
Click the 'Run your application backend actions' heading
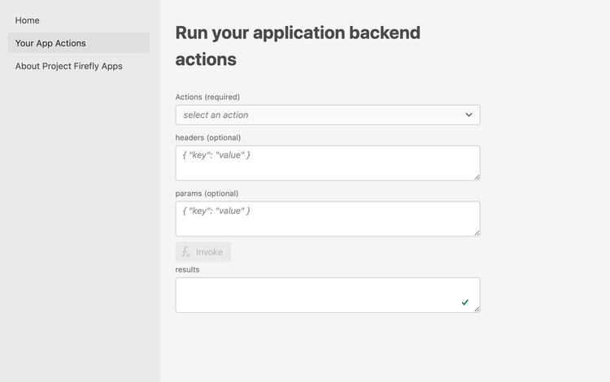[x=298, y=46]
